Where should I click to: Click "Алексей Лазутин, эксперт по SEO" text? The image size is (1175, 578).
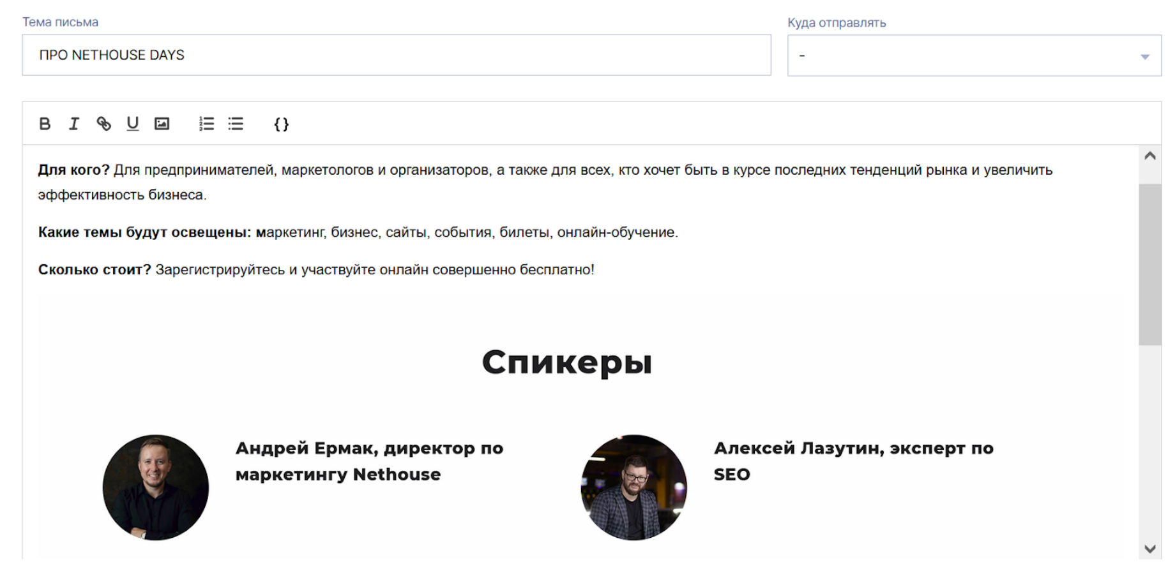853,461
